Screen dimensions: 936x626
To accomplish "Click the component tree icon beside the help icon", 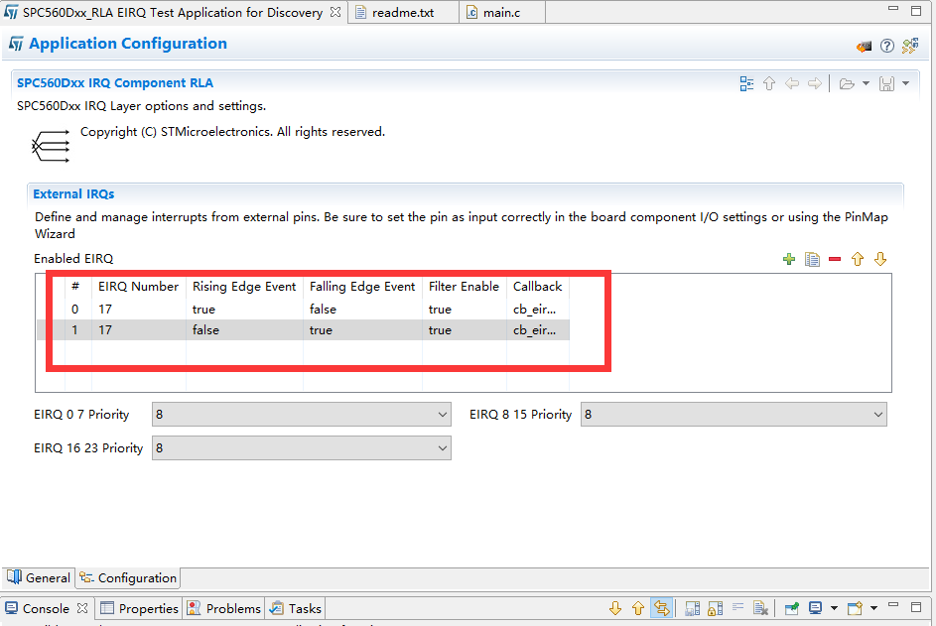I will point(910,46).
